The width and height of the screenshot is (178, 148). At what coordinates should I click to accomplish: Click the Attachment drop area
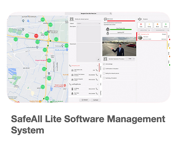click(88, 52)
